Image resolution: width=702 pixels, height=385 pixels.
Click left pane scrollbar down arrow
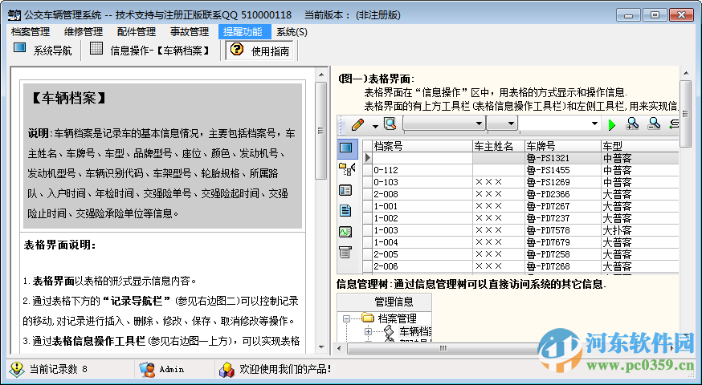click(321, 347)
